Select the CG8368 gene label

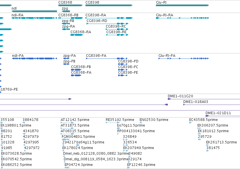pos(65,3)
